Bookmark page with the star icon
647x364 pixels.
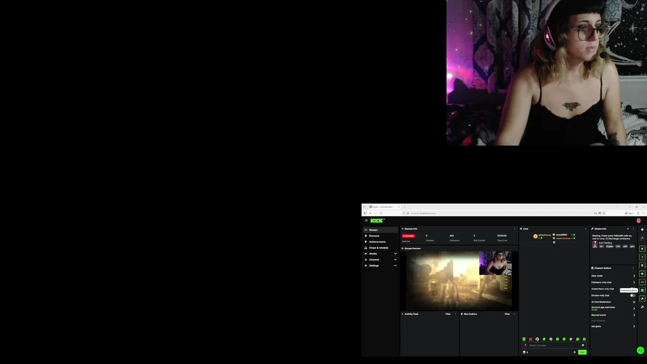coord(604,213)
